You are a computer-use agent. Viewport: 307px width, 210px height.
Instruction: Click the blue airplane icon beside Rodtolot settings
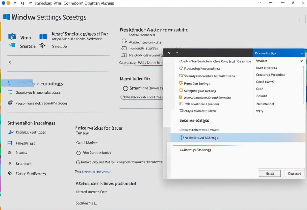(11, 132)
